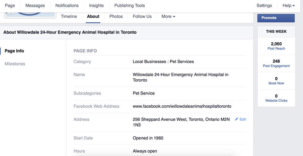Viewport: 303px width, 156px height.
Task: Open page Settings
Action: click(x=264, y=6)
